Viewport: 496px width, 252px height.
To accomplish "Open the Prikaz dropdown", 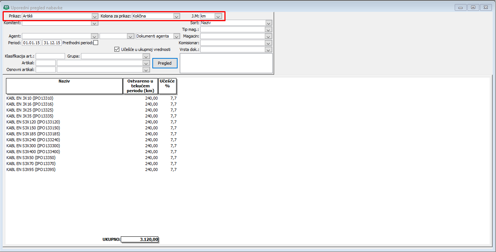I will (x=95, y=16).
